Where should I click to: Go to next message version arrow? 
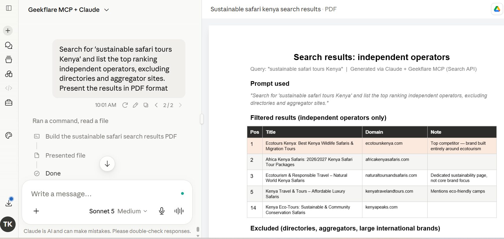pyautogui.click(x=180, y=105)
